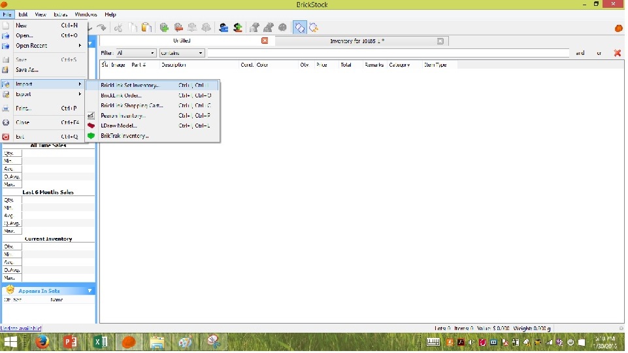
Task: Click the blue minifigure toolbar icon
Action: [223, 27]
